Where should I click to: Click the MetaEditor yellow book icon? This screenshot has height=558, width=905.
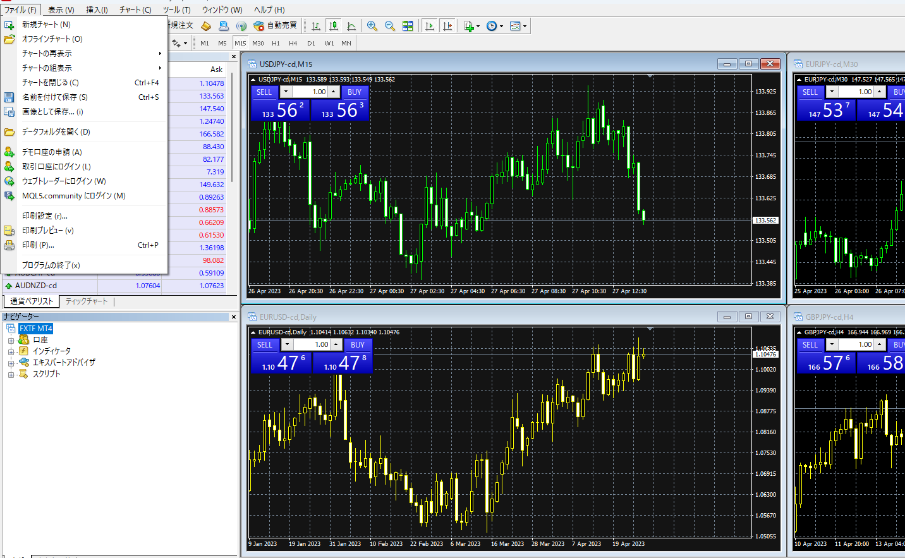[x=206, y=26]
